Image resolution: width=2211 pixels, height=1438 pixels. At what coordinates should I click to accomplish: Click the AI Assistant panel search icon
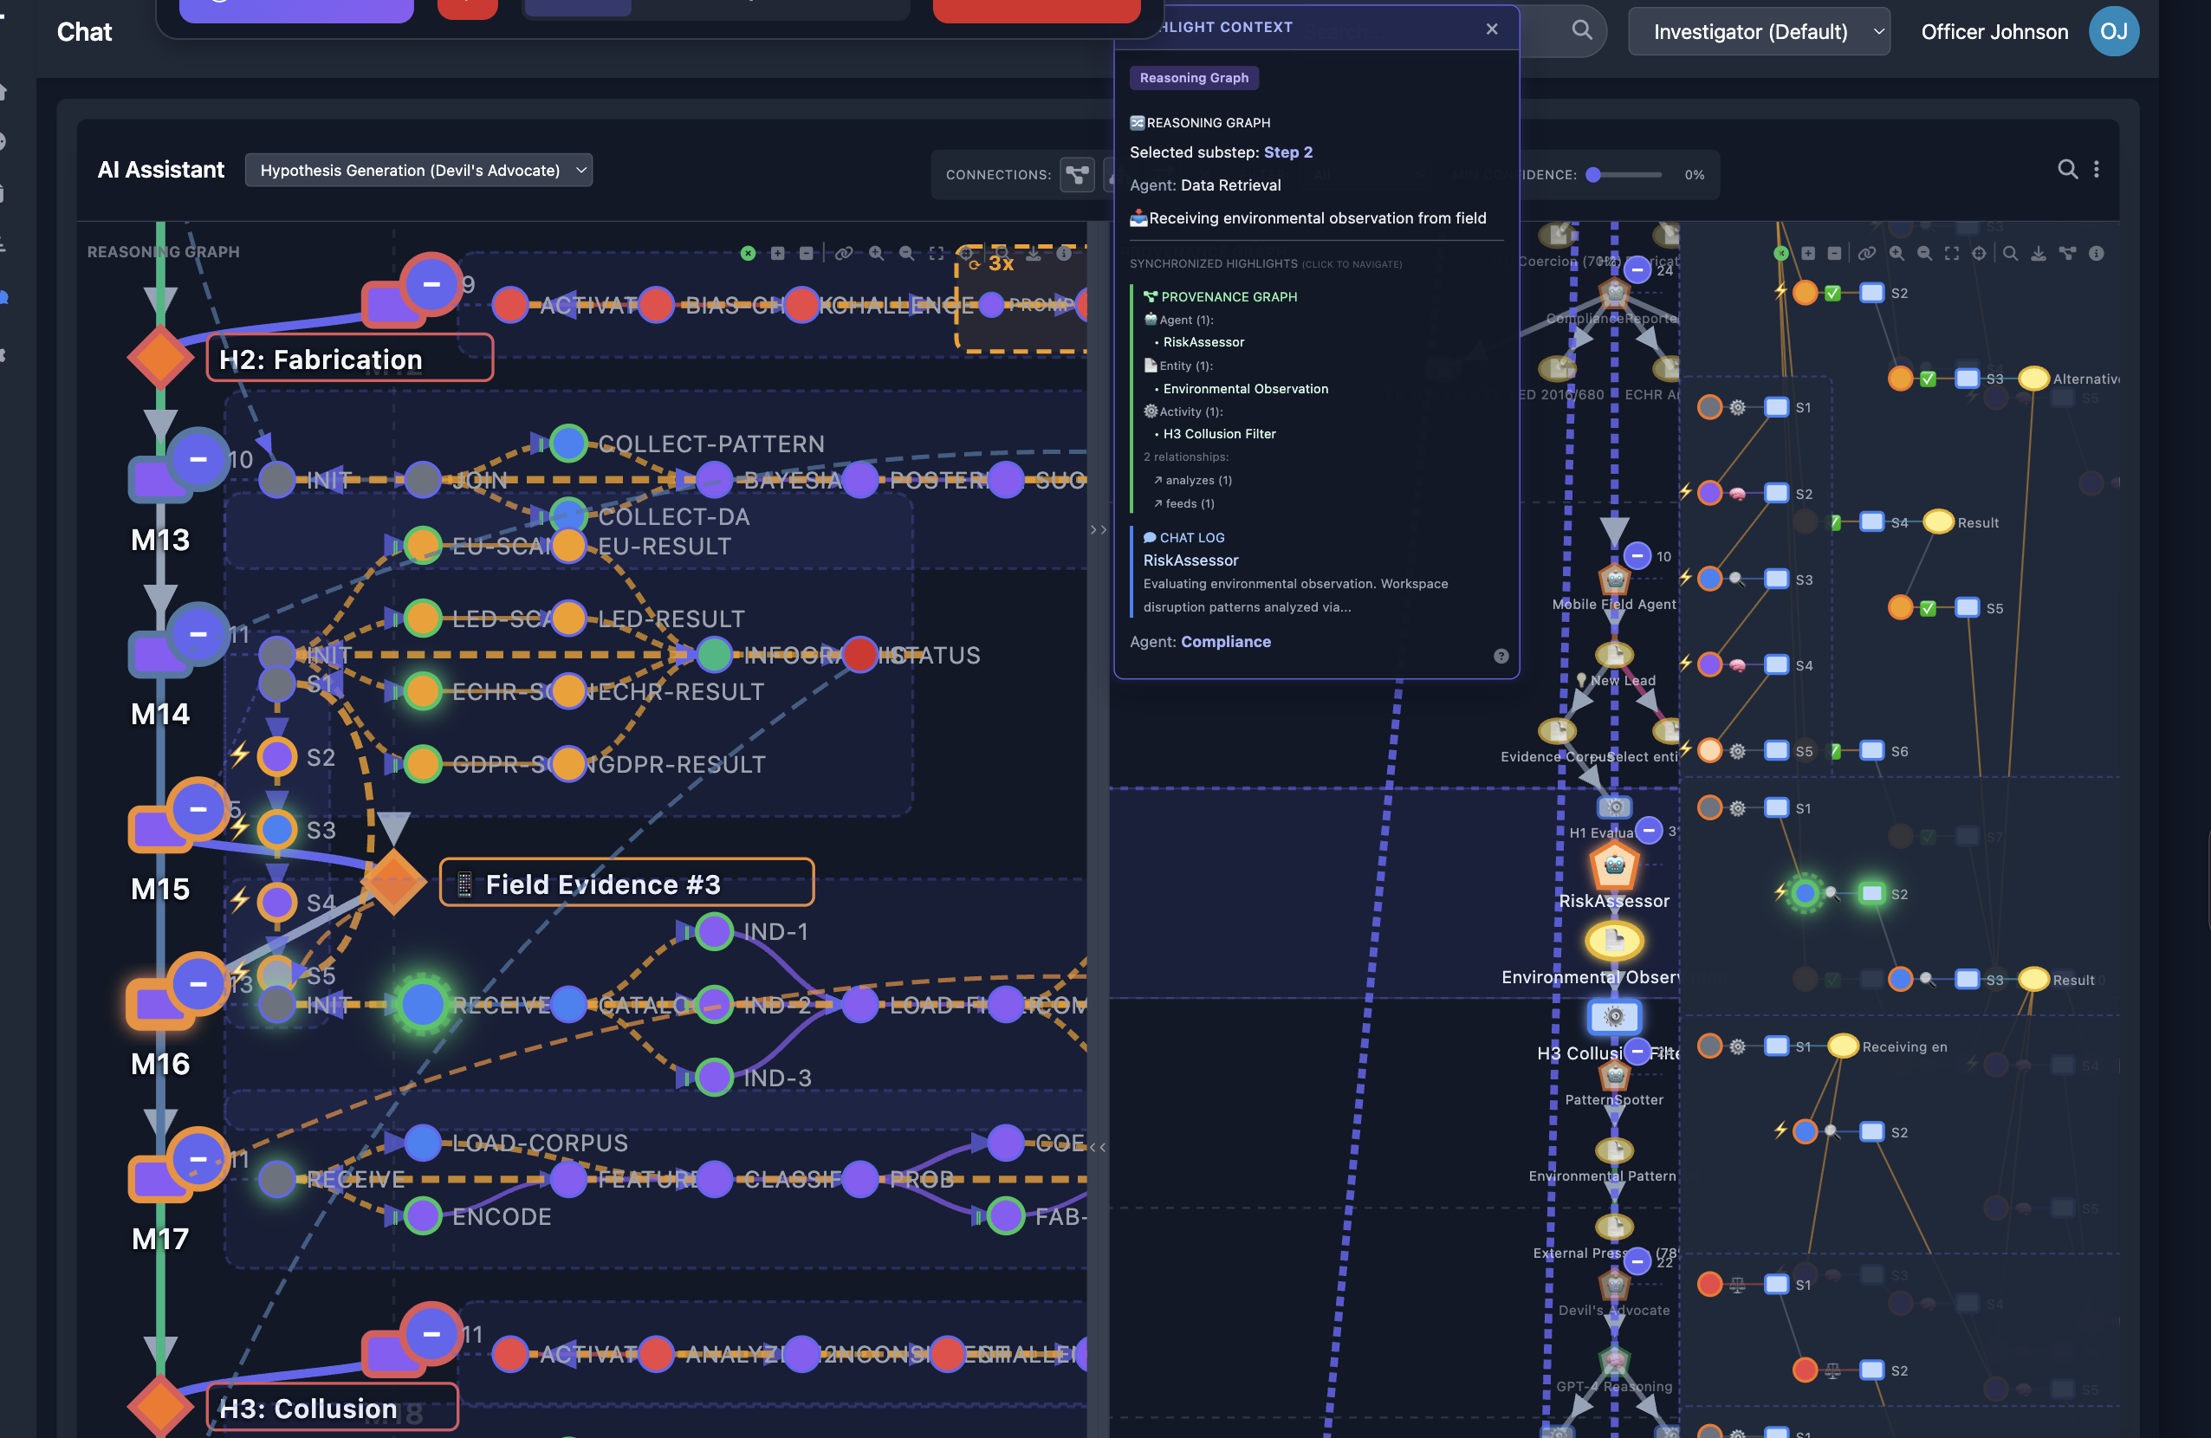(2067, 169)
